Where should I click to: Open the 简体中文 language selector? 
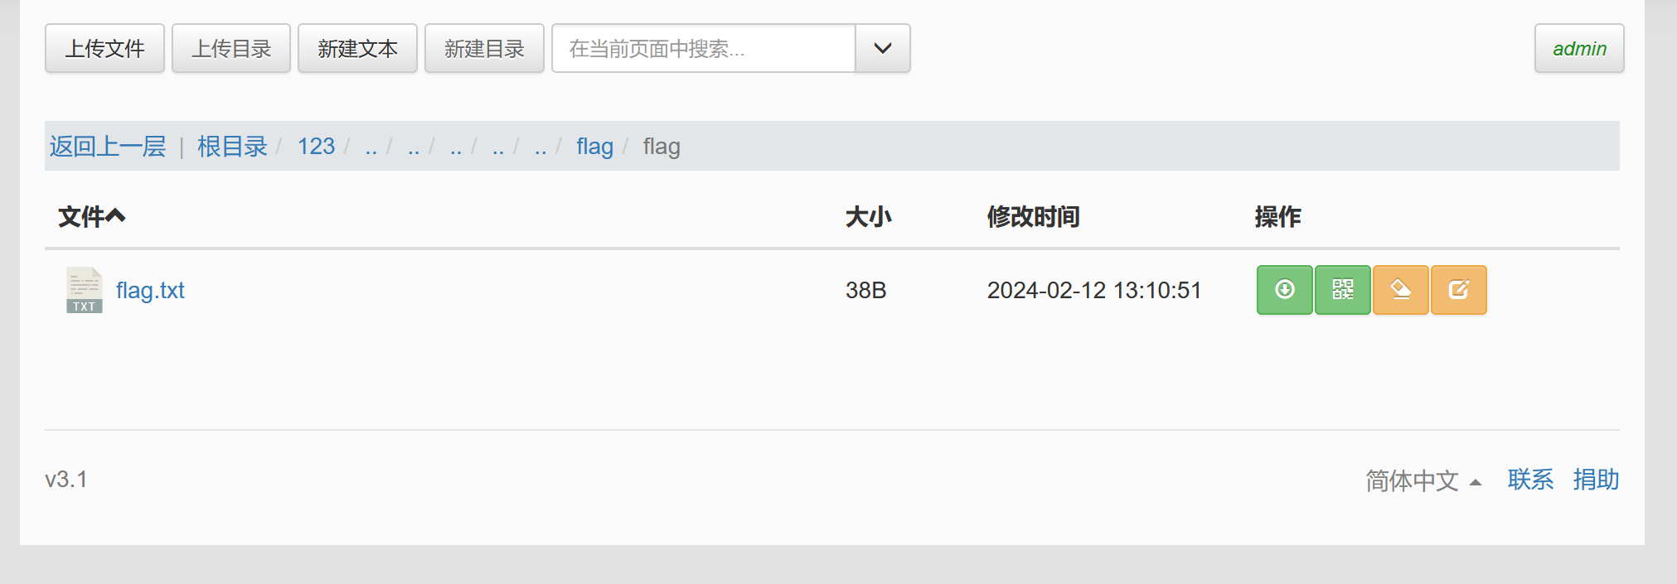point(1423,480)
